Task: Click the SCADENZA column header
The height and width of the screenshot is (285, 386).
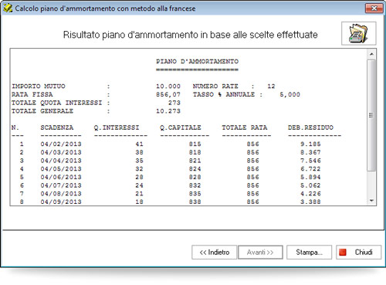Action: point(57,127)
